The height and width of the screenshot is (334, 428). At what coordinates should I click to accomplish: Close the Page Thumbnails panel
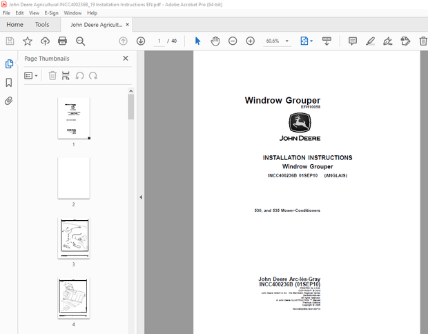[126, 59]
